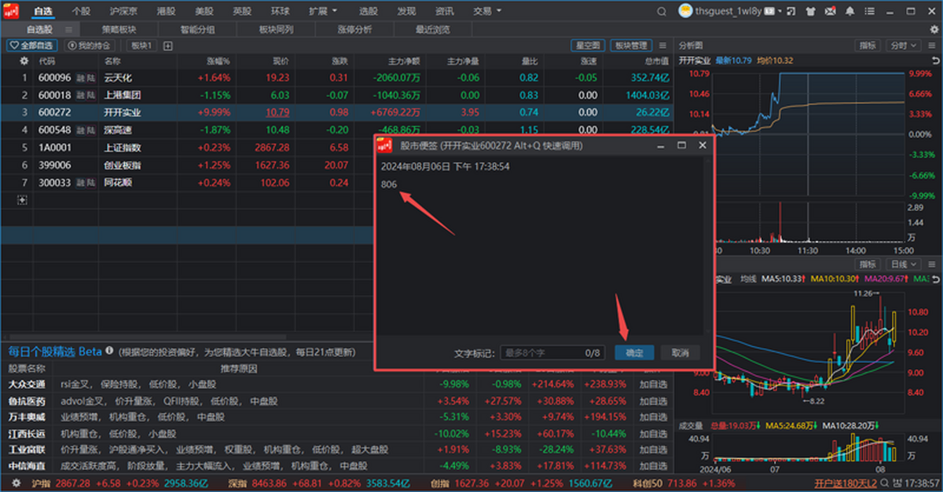Expand the 分时 dropdown
943x492 pixels.
pos(902,46)
